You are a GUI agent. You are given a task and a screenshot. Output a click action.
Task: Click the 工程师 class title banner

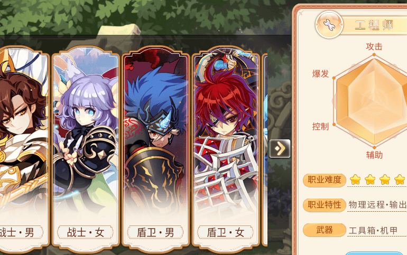374,25
